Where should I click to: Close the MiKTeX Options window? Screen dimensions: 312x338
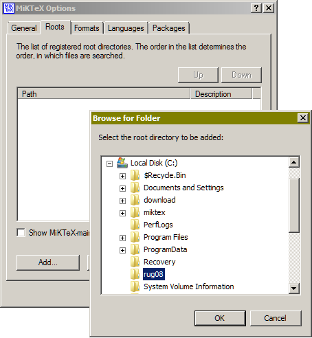[269, 8]
